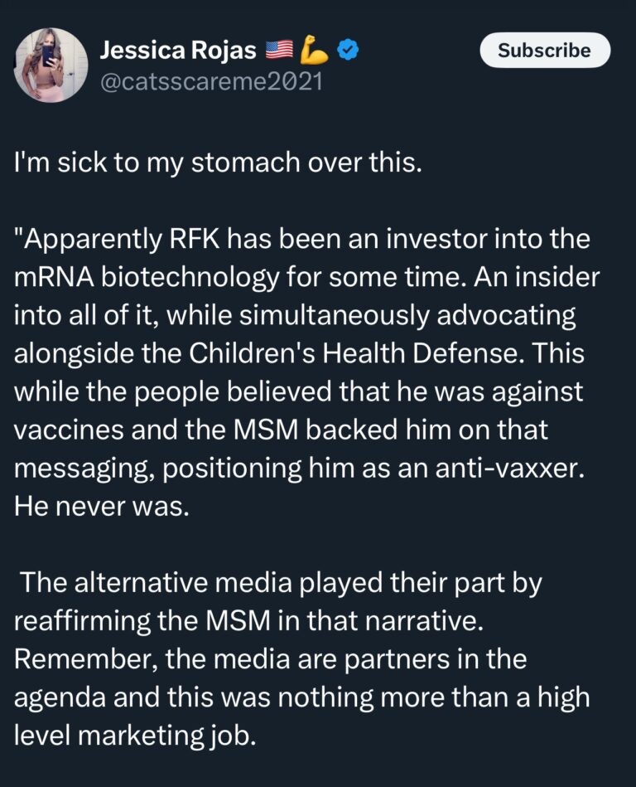Open the Jessica Rojas display name link
This screenshot has height=787, width=636.
point(178,50)
